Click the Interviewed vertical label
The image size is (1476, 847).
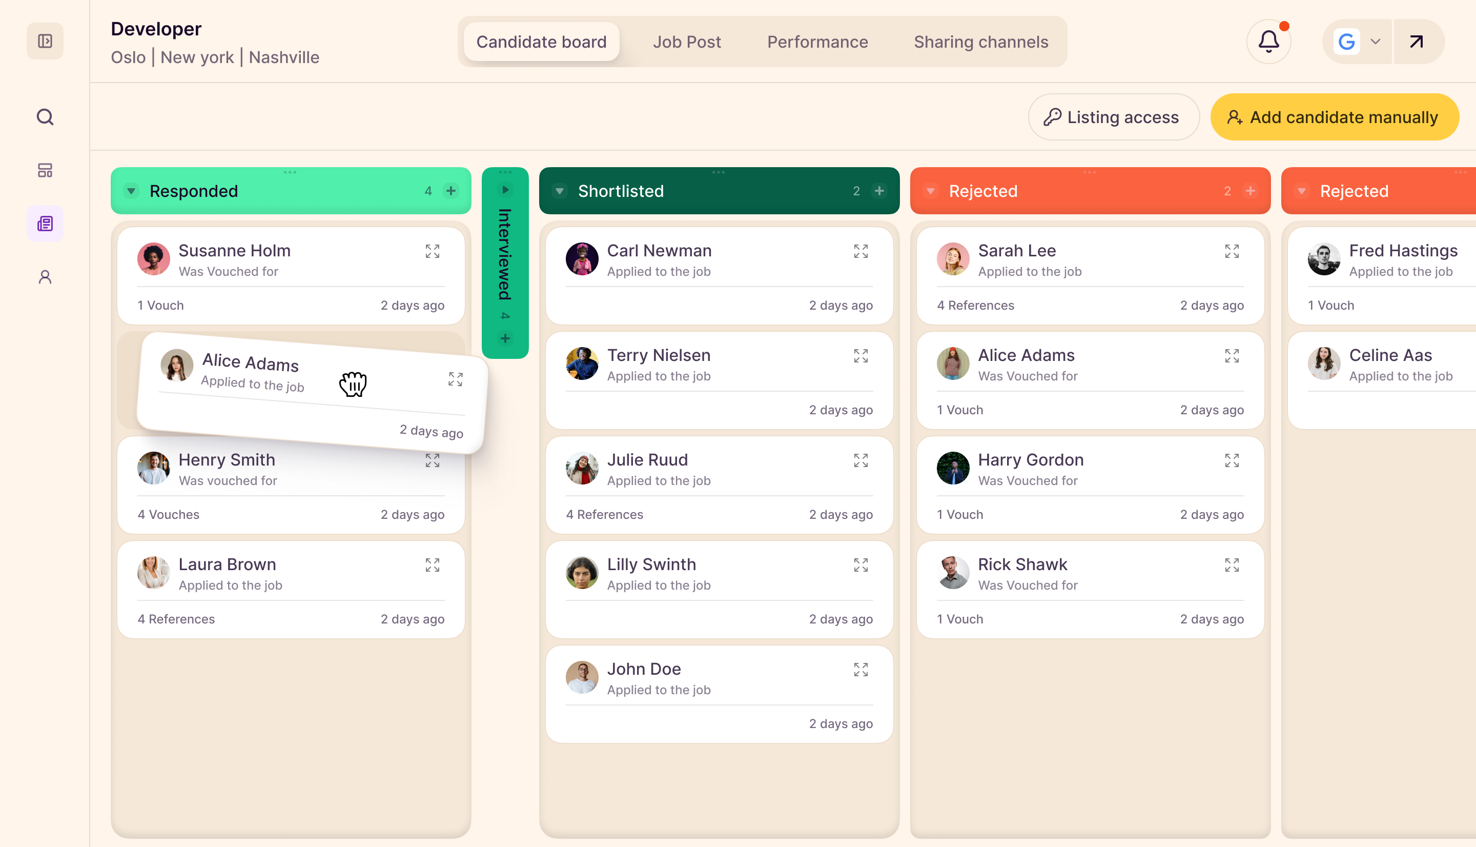505,254
